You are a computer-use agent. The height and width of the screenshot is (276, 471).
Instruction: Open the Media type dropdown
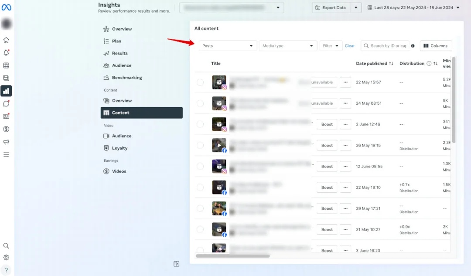(x=288, y=46)
